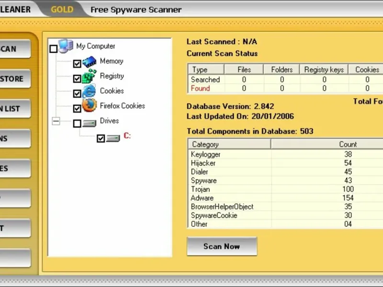Click the sidebar button ending in N LIST
383x287 pixels.
pyautogui.click(x=15, y=109)
